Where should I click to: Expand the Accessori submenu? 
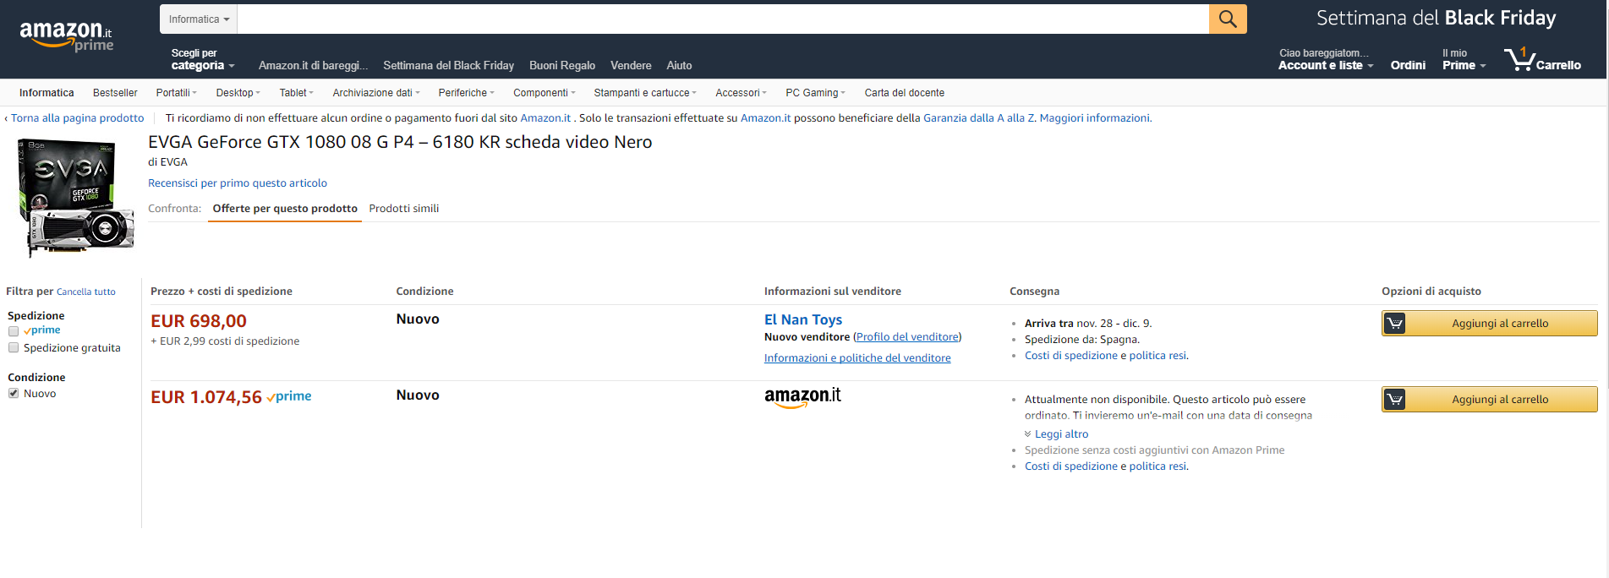[741, 93]
